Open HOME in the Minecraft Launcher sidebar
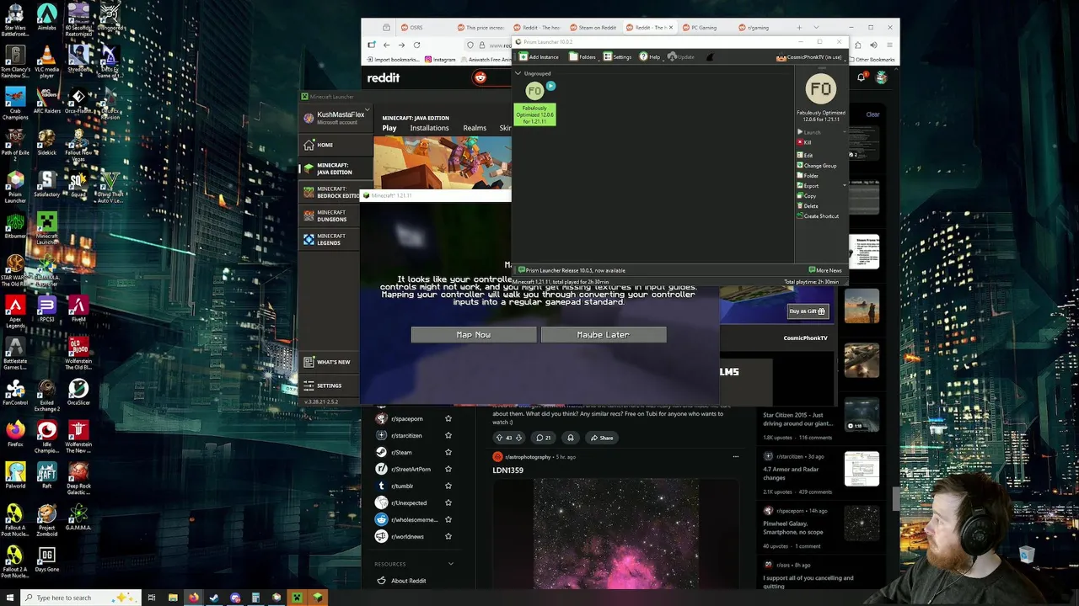Image resolution: width=1079 pixels, height=606 pixels. pyautogui.click(x=336, y=145)
